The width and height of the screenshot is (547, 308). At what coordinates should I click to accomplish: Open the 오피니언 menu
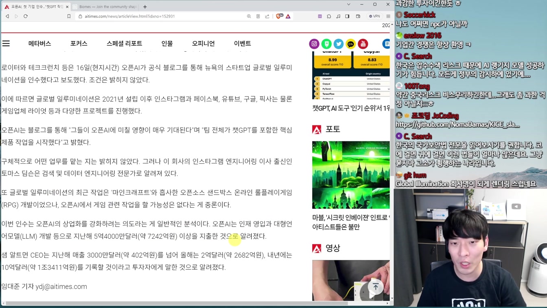tap(203, 43)
